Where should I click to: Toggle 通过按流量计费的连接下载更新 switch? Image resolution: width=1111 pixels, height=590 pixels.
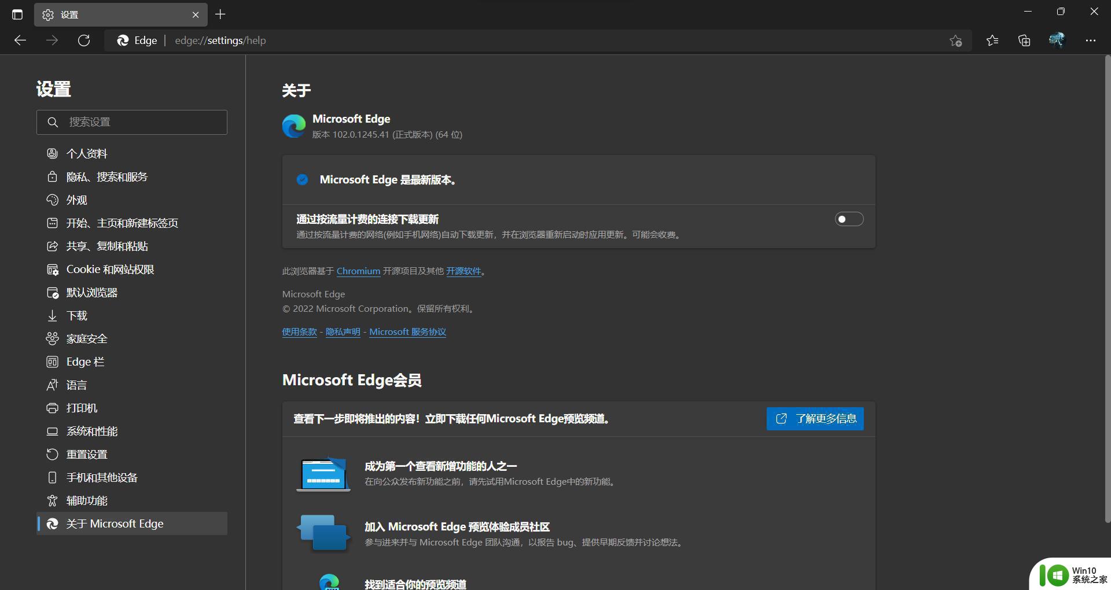pos(849,219)
